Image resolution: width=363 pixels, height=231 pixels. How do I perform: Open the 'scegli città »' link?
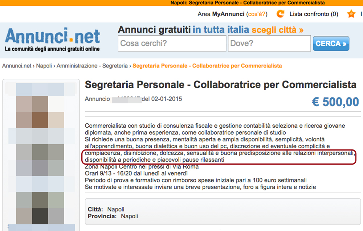(x=278, y=30)
